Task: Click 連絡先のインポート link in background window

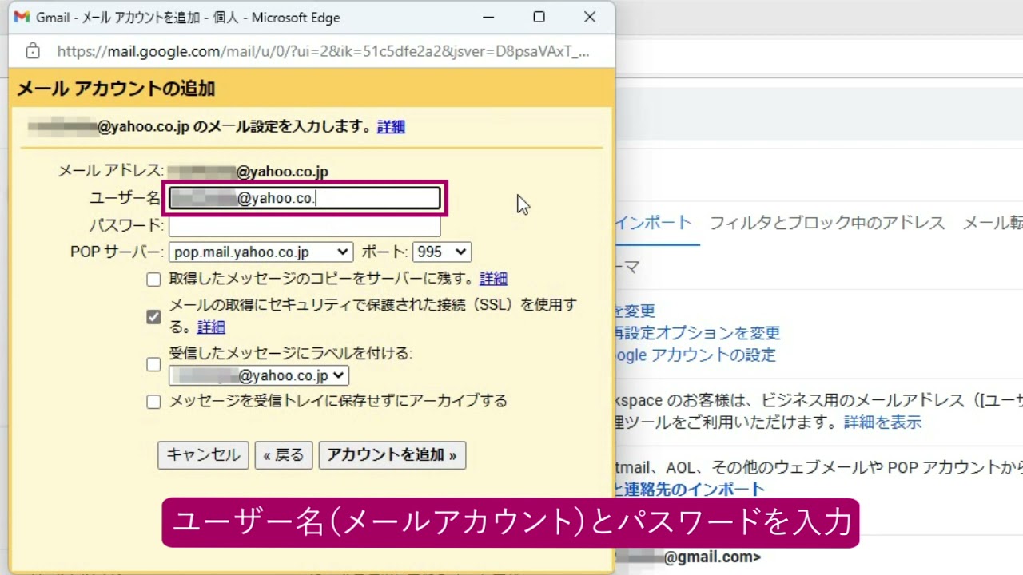Action: (x=690, y=489)
